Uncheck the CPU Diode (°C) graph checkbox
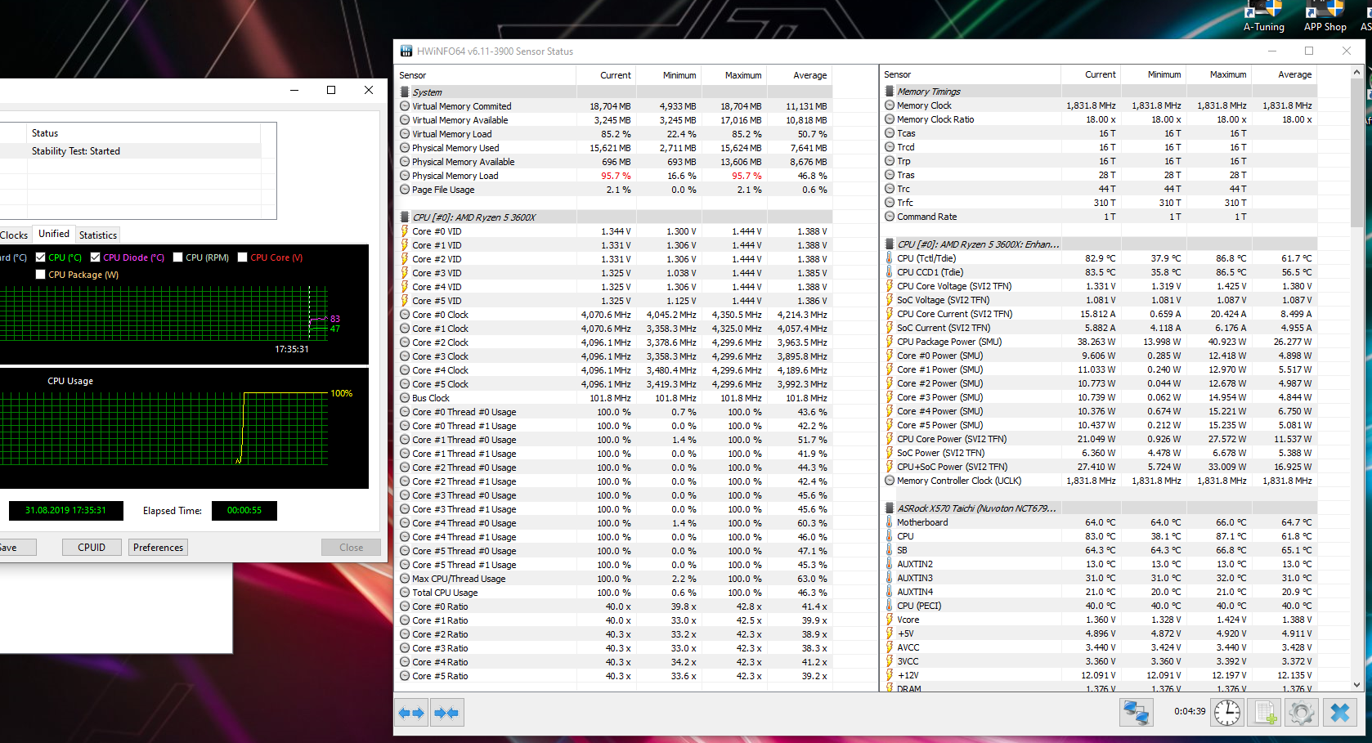 (95, 257)
